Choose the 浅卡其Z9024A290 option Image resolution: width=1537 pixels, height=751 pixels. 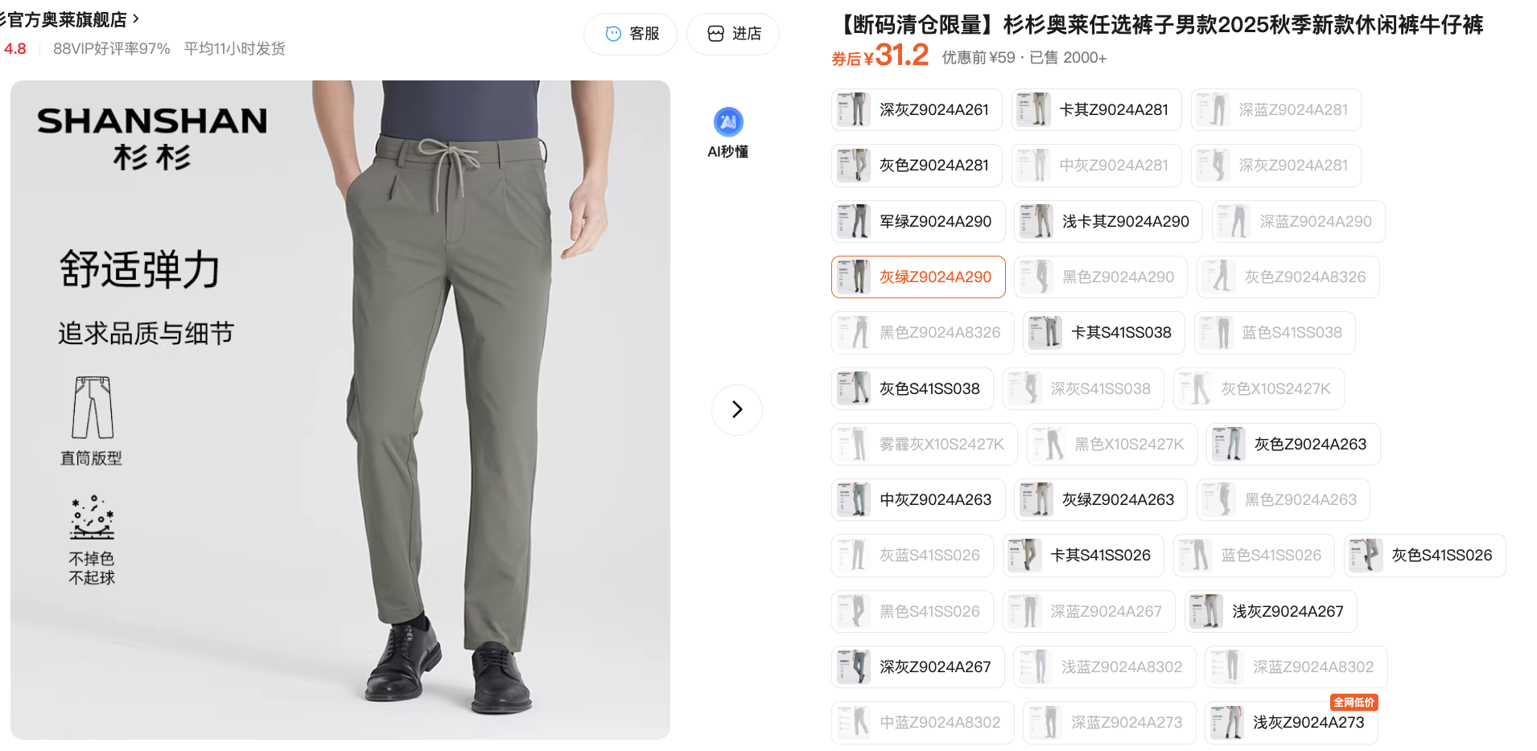pyautogui.click(x=1108, y=221)
